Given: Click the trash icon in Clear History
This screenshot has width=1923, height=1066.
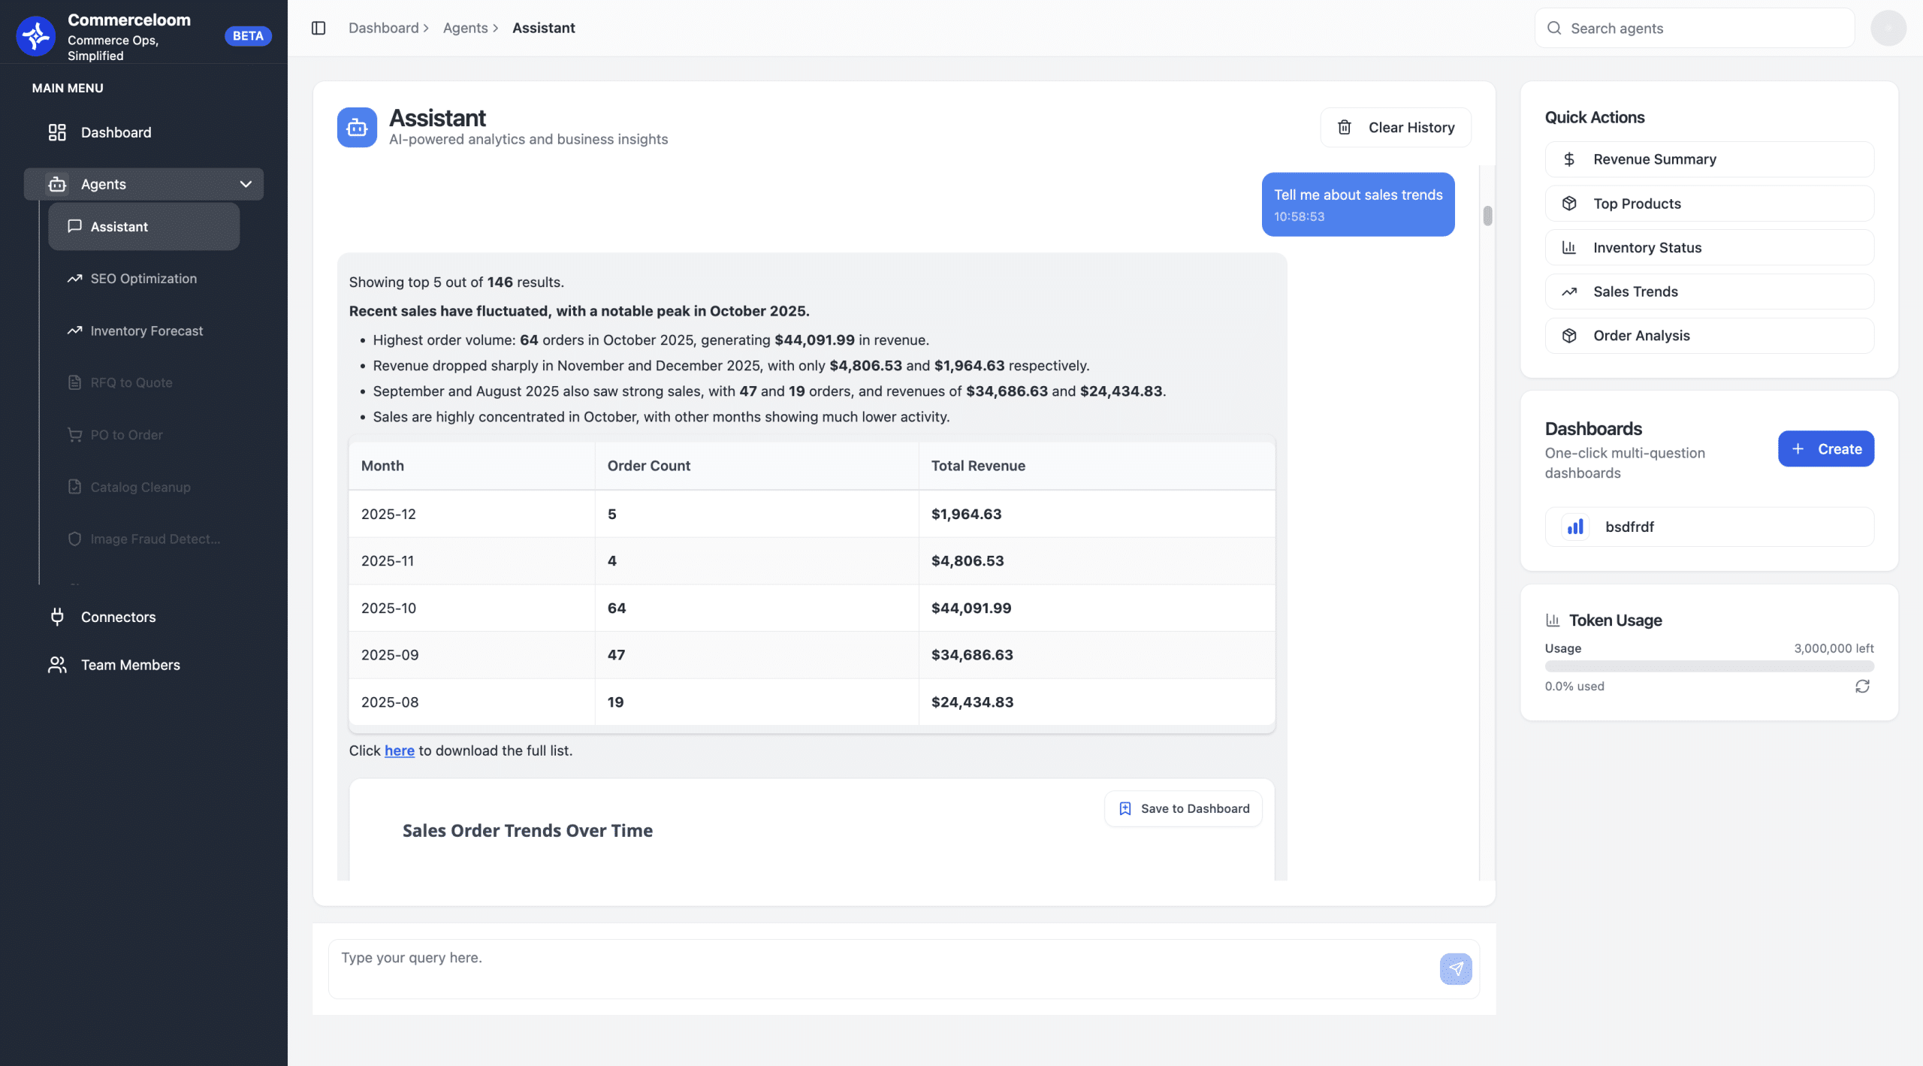Looking at the screenshot, I should (x=1345, y=128).
